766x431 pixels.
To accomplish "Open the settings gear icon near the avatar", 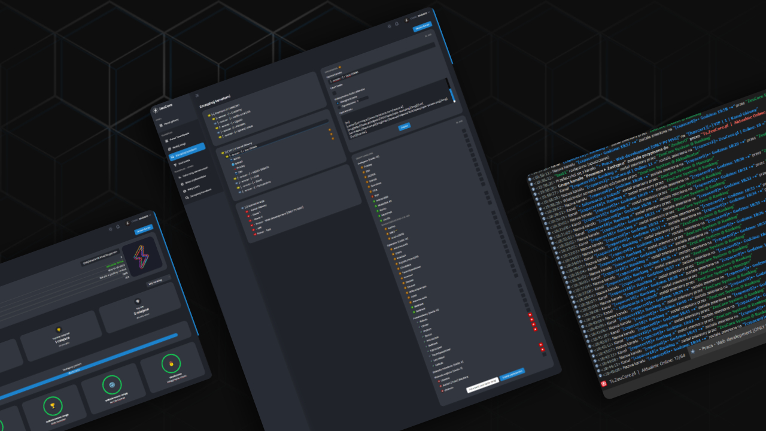I will coord(390,26).
